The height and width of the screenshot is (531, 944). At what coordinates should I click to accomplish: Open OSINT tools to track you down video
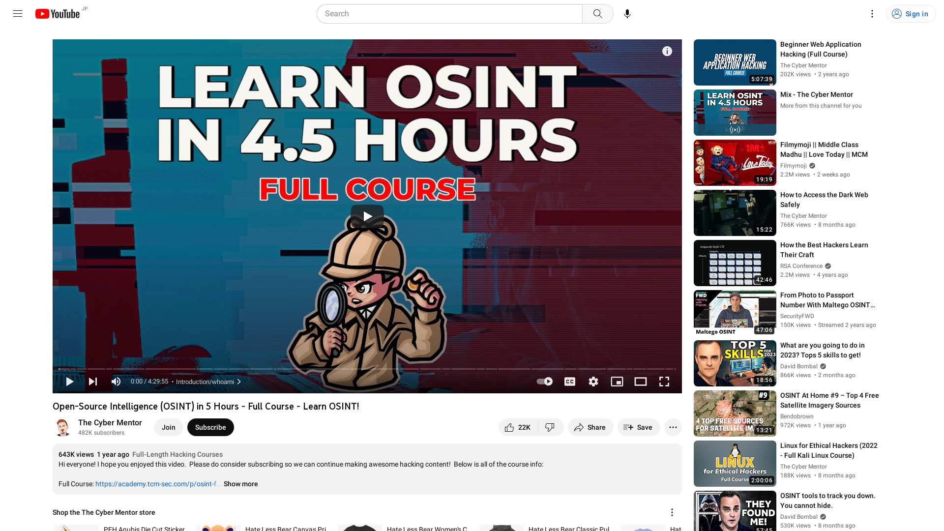[827, 501]
